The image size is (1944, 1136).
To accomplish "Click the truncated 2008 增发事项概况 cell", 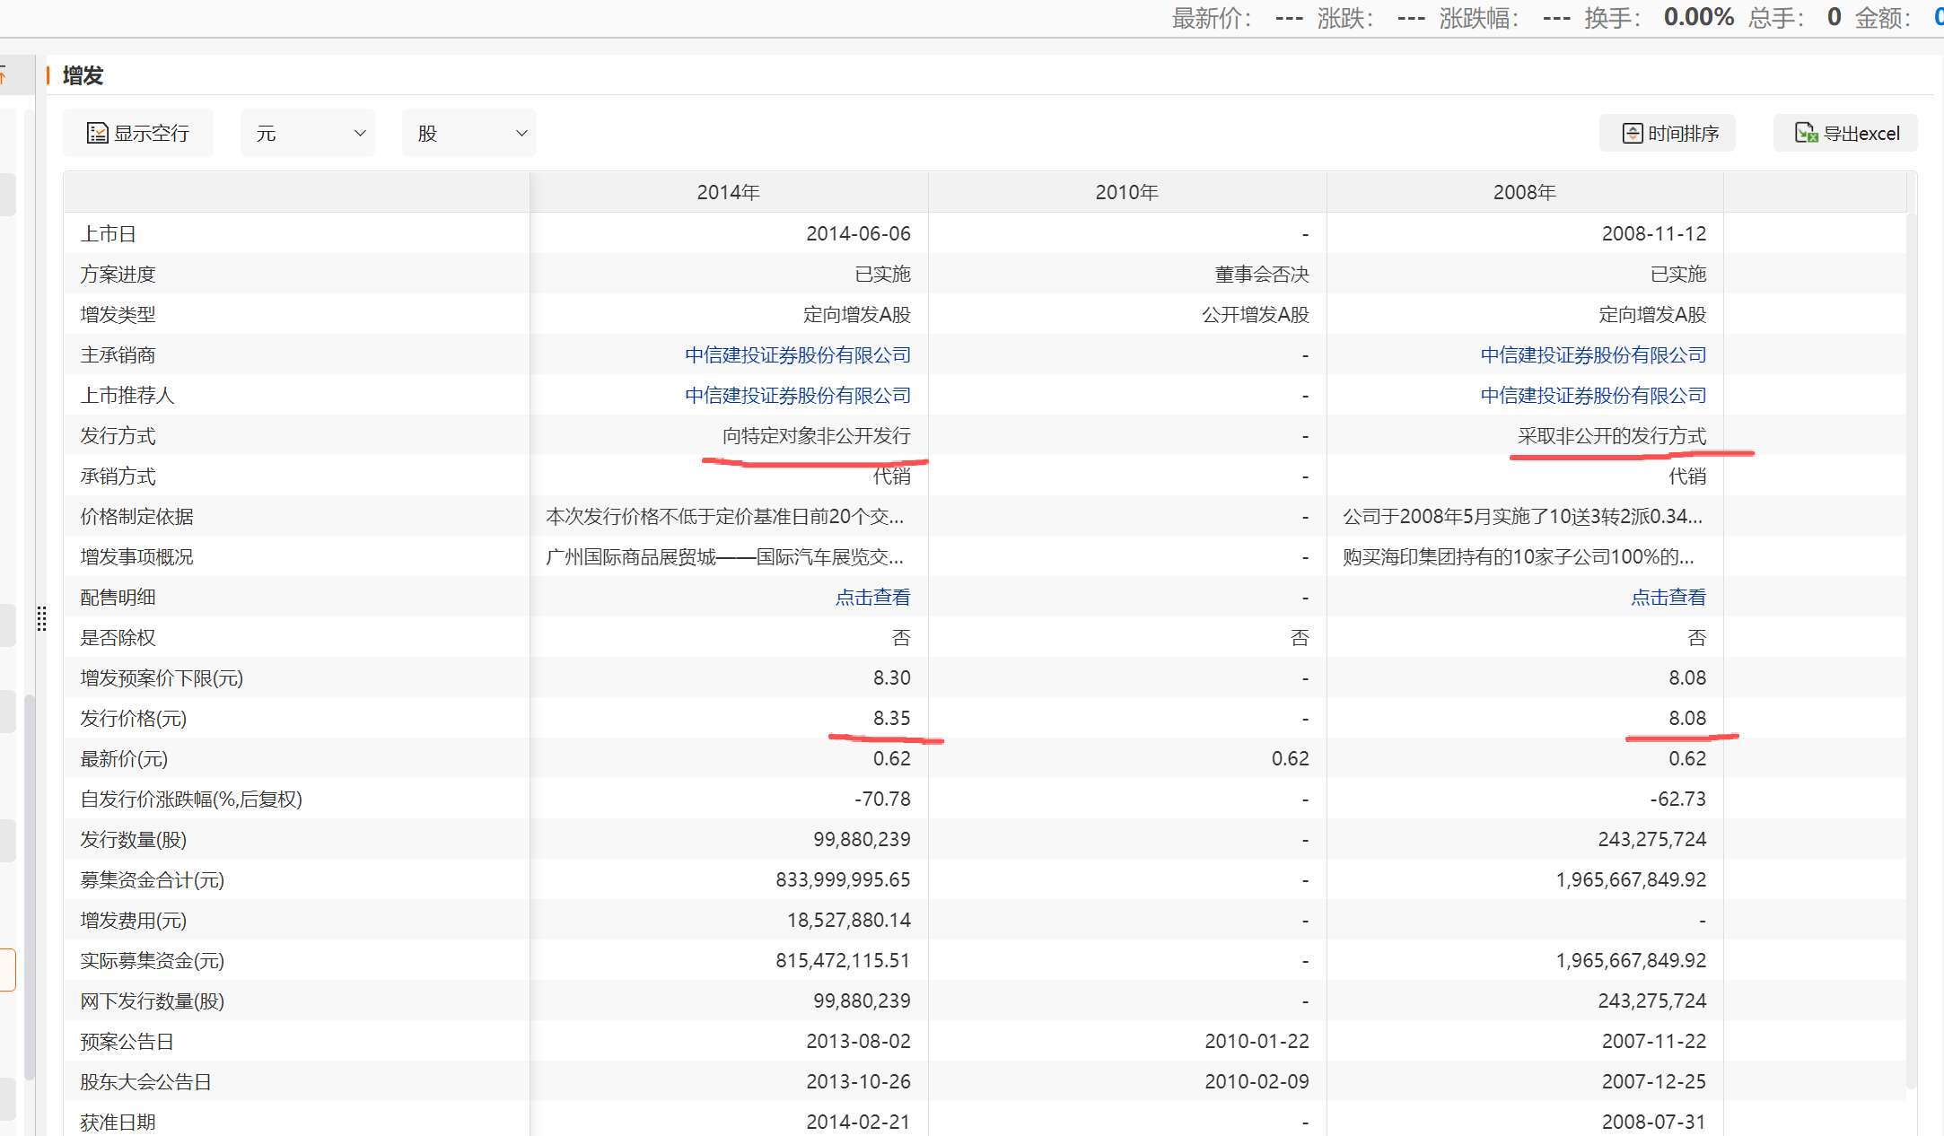I will 1519,557.
